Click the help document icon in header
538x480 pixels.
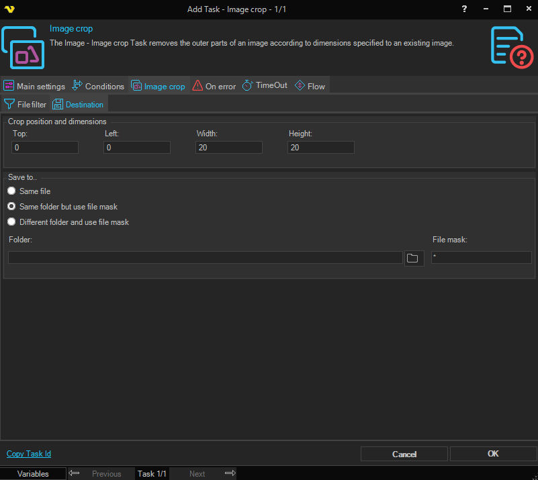coord(511,47)
